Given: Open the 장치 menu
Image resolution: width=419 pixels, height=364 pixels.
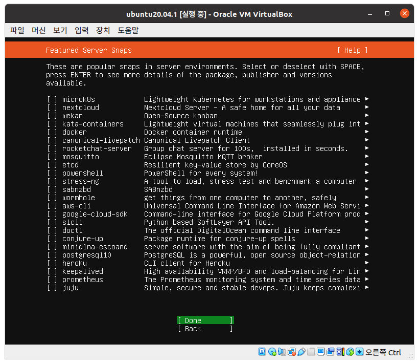Looking at the screenshot, I should (103, 30).
